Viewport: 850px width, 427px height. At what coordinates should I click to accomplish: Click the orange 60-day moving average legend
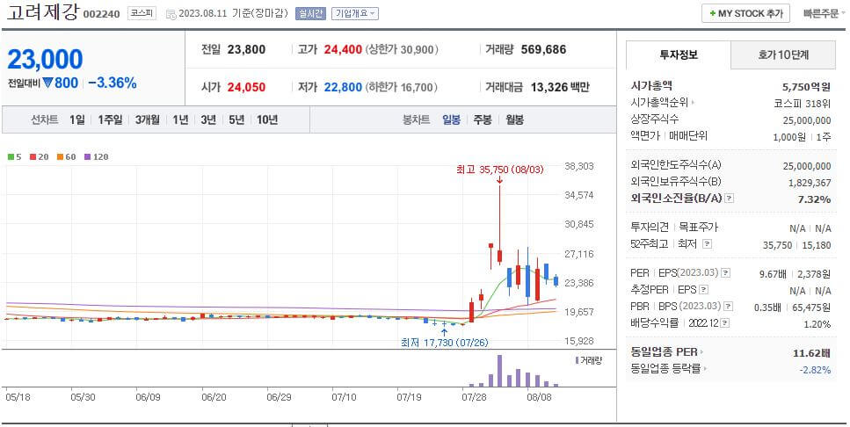point(66,157)
